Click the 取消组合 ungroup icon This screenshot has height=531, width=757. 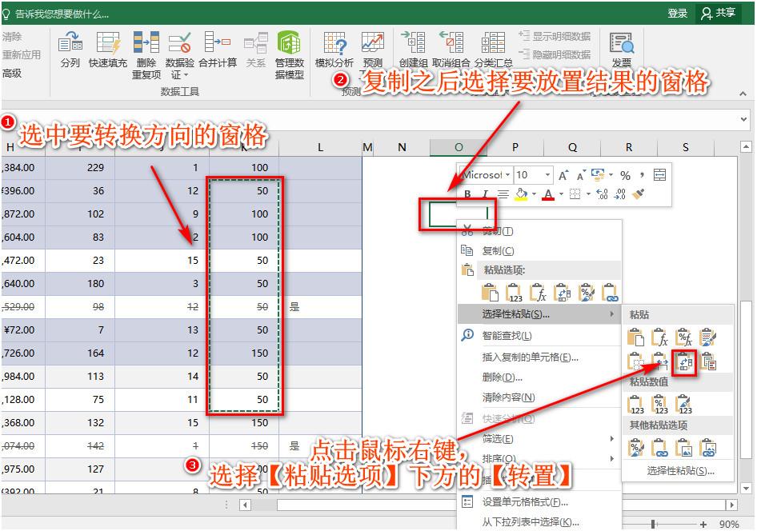451,42
